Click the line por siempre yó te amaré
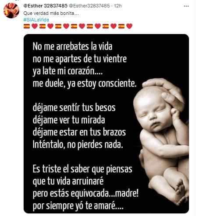The width and height of the screenshot is (199, 216). (78, 206)
